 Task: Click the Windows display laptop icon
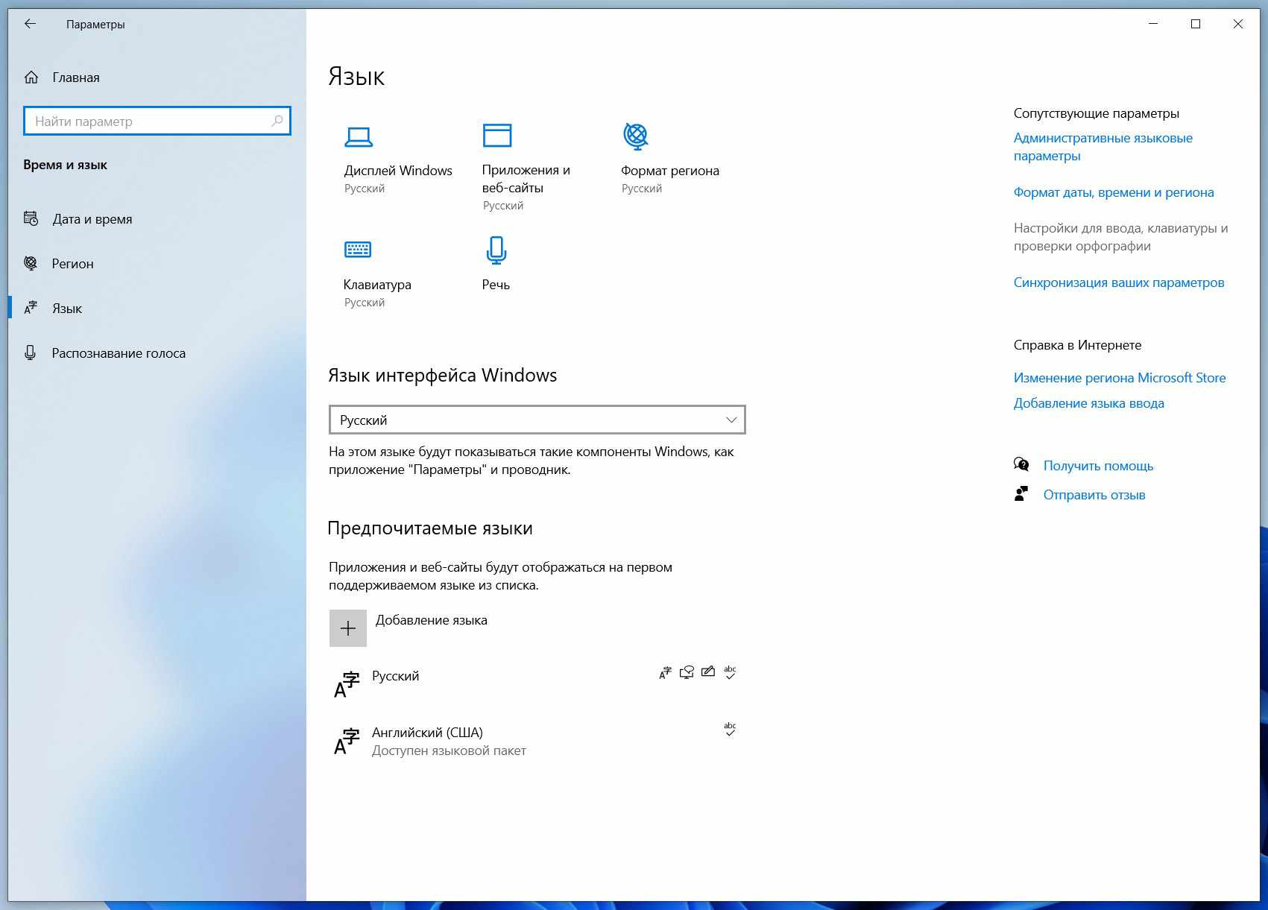(x=359, y=136)
